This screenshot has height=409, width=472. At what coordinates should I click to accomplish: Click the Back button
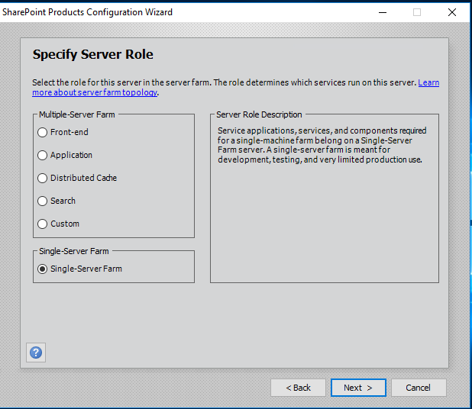tap(298, 388)
